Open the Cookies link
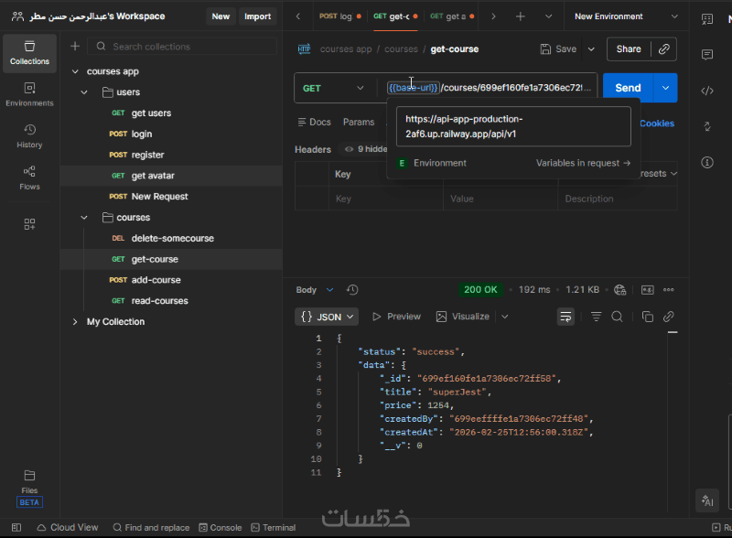 657,124
